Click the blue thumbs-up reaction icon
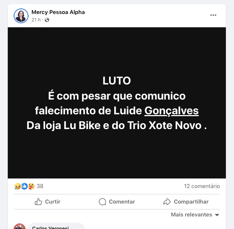Viewport: 234px width, 229px height. coord(24,186)
